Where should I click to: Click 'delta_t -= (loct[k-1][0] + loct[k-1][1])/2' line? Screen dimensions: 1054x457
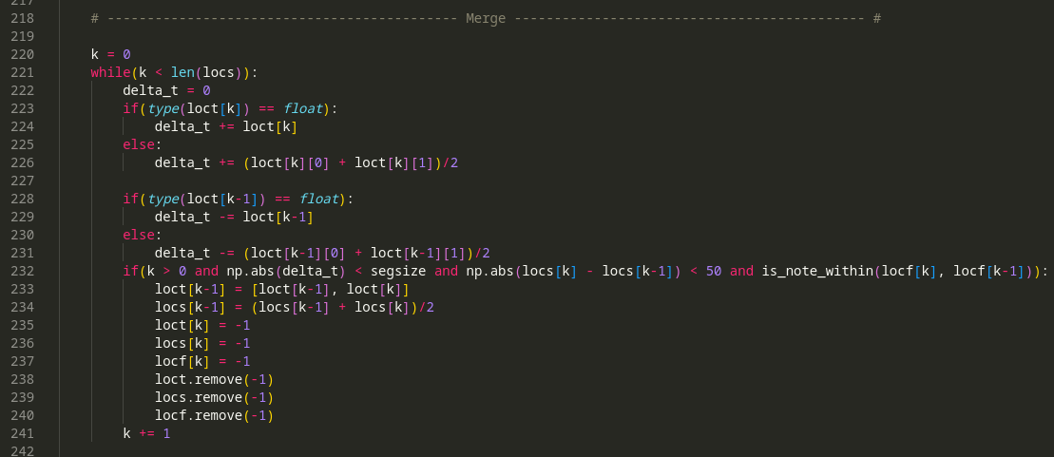(x=322, y=253)
